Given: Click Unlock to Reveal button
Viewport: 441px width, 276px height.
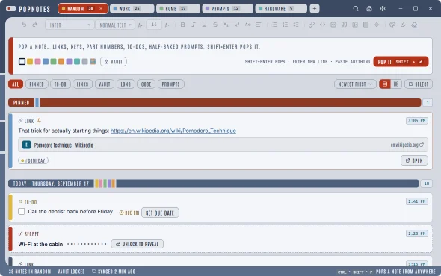Looking at the screenshot, I should (137, 244).
